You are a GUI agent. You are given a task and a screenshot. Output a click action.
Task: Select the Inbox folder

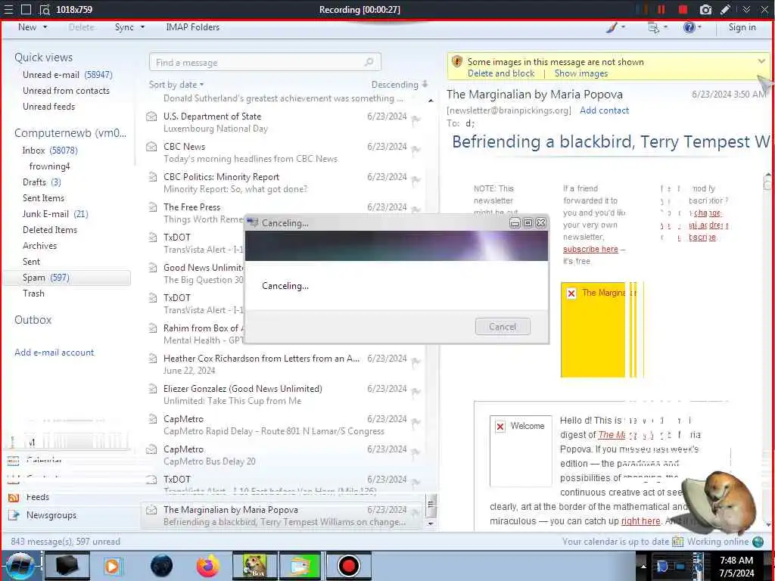(x=50, y=151)
